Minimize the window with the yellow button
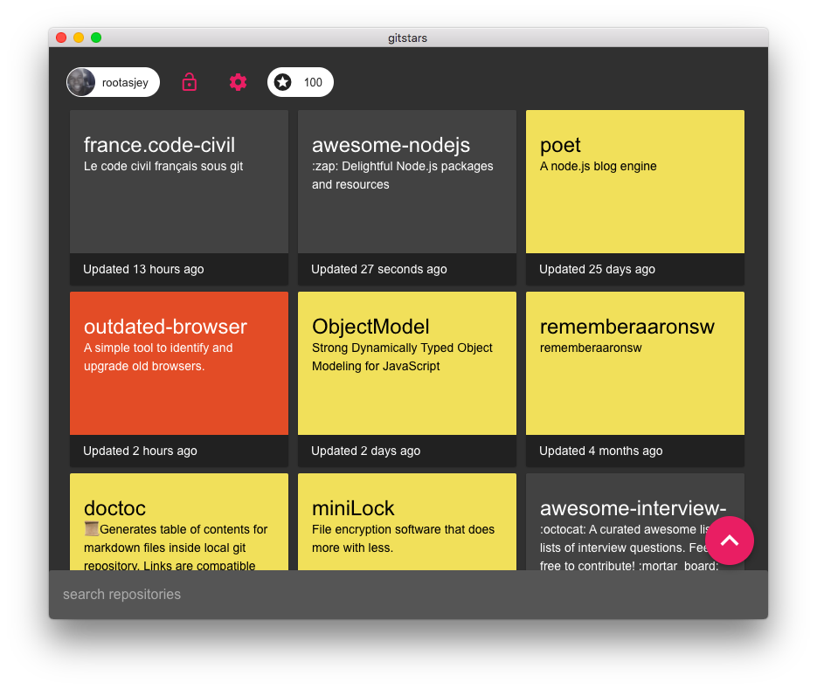 click(79, 38)
